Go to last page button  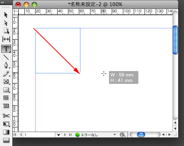pyautogui.click(x=70, y=135)
